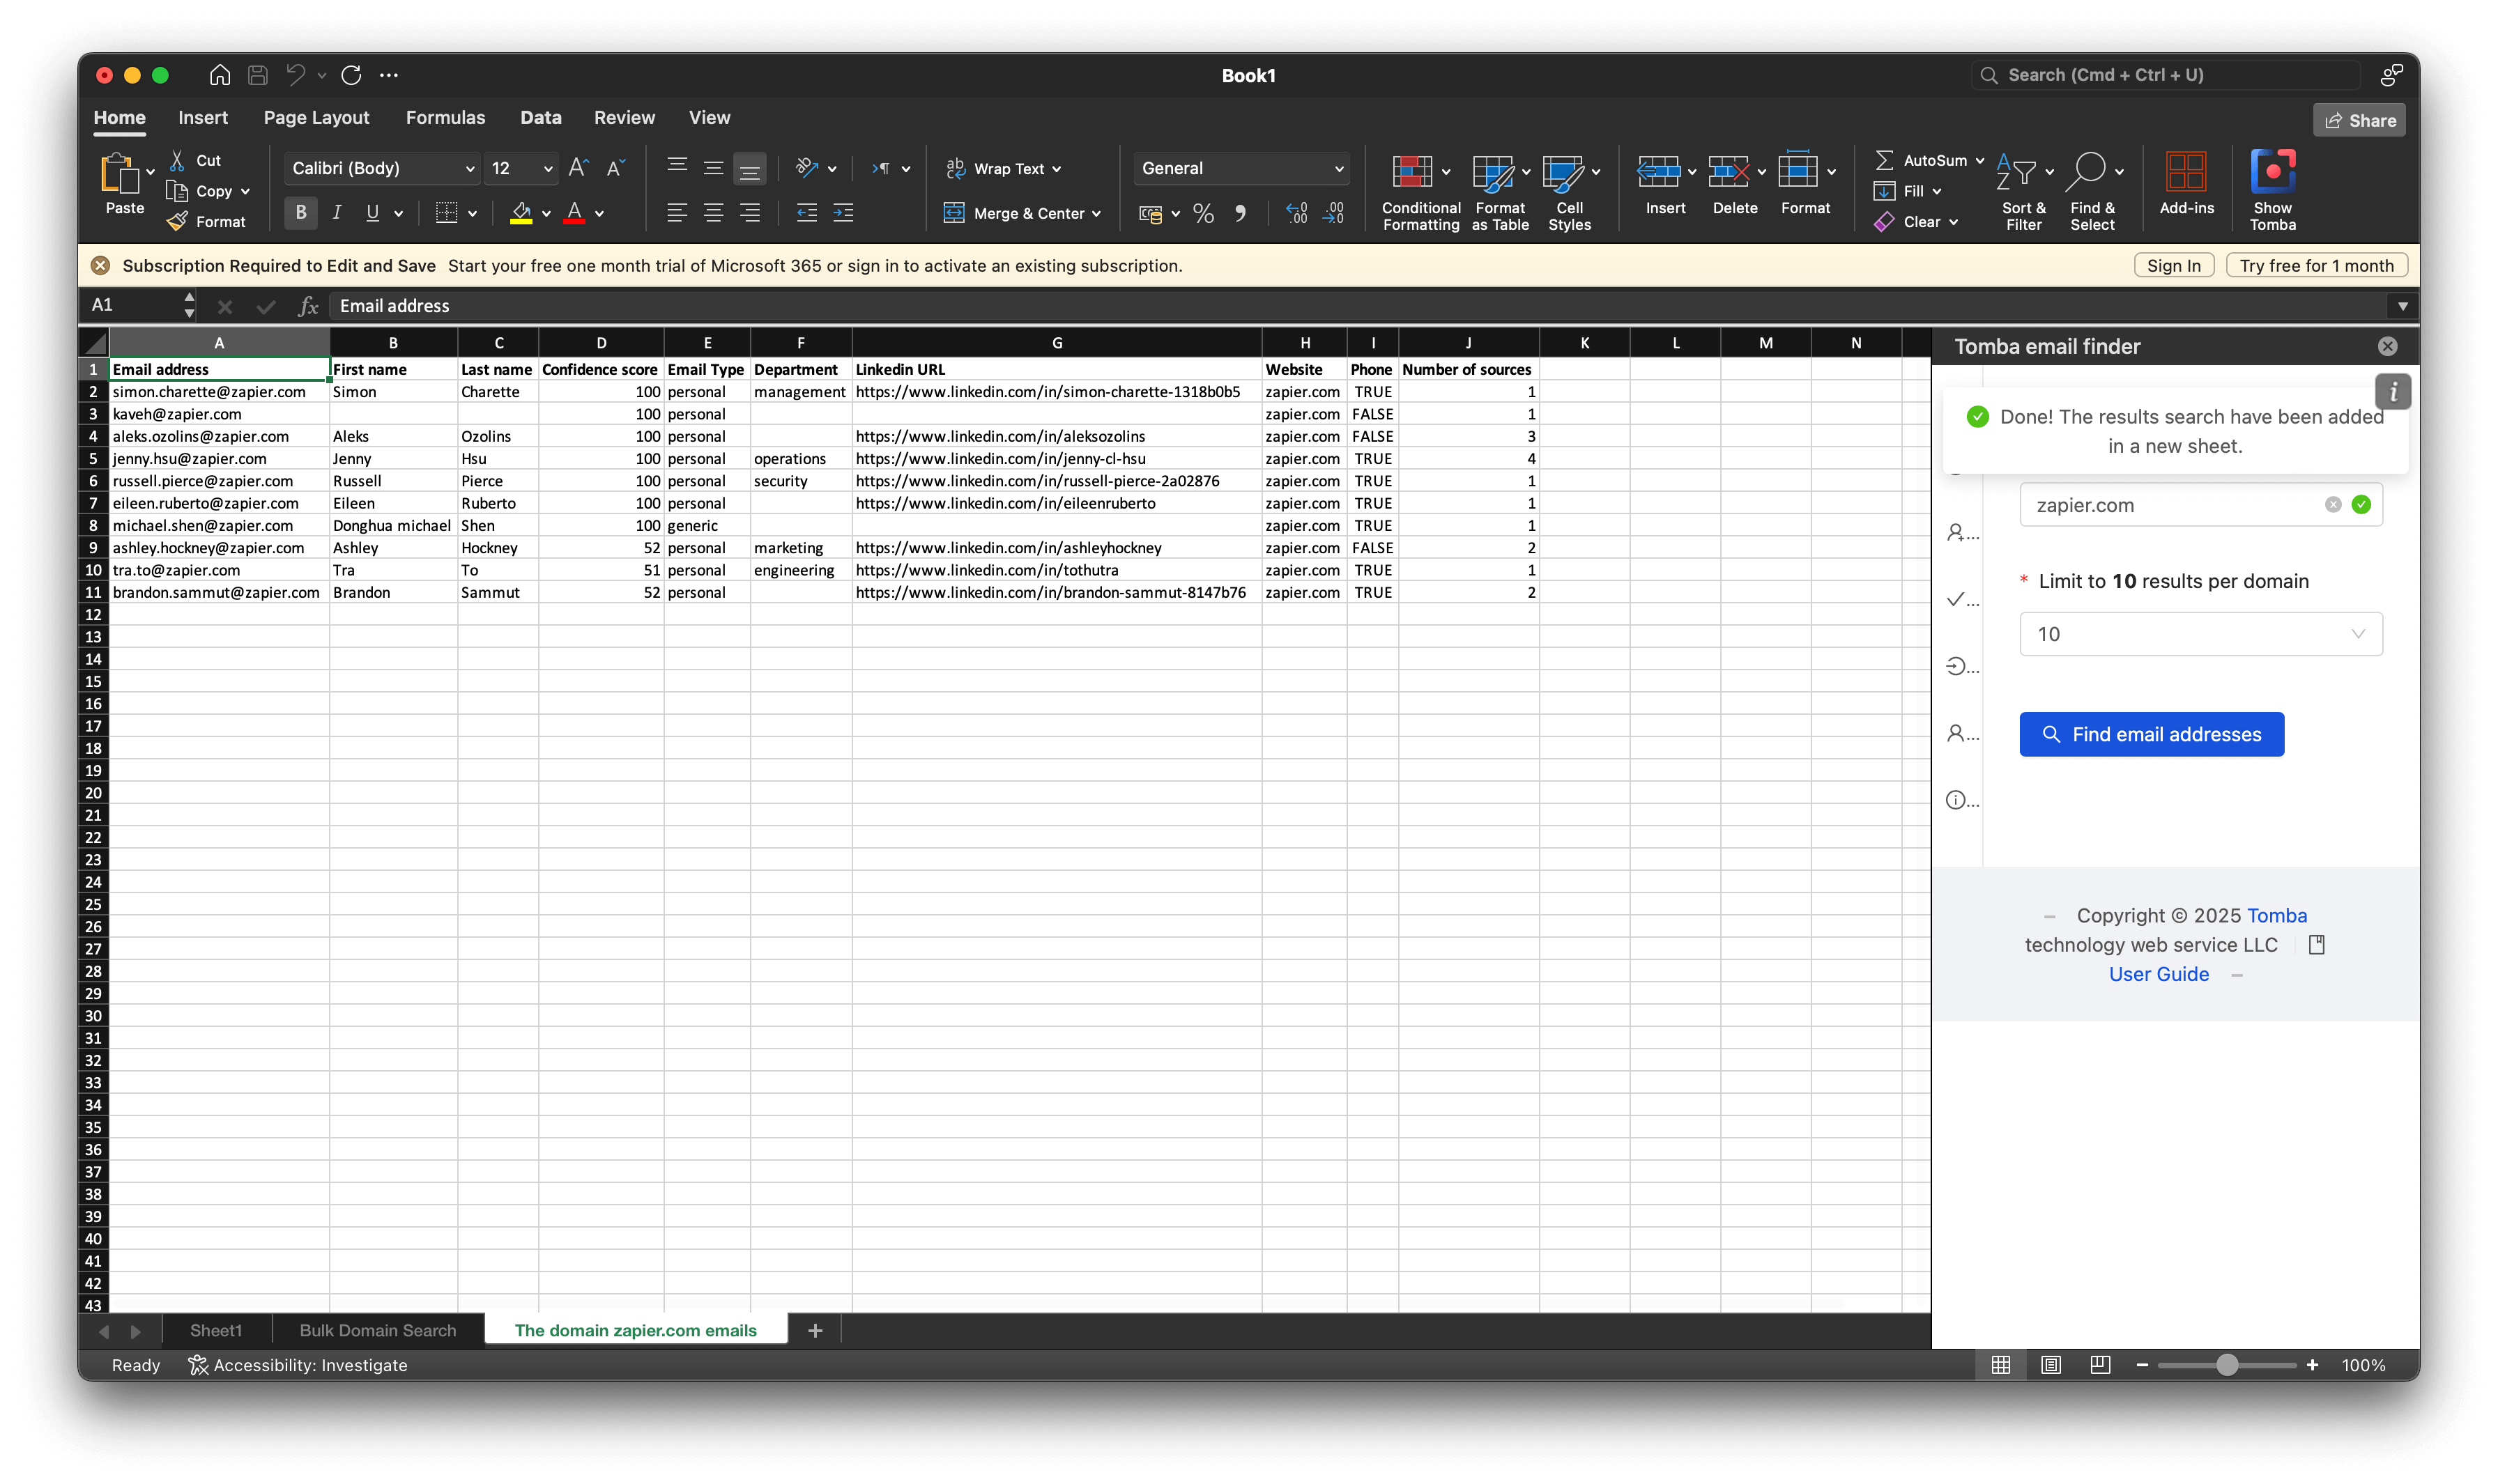Toggle italic formatting

pos(337,213)
